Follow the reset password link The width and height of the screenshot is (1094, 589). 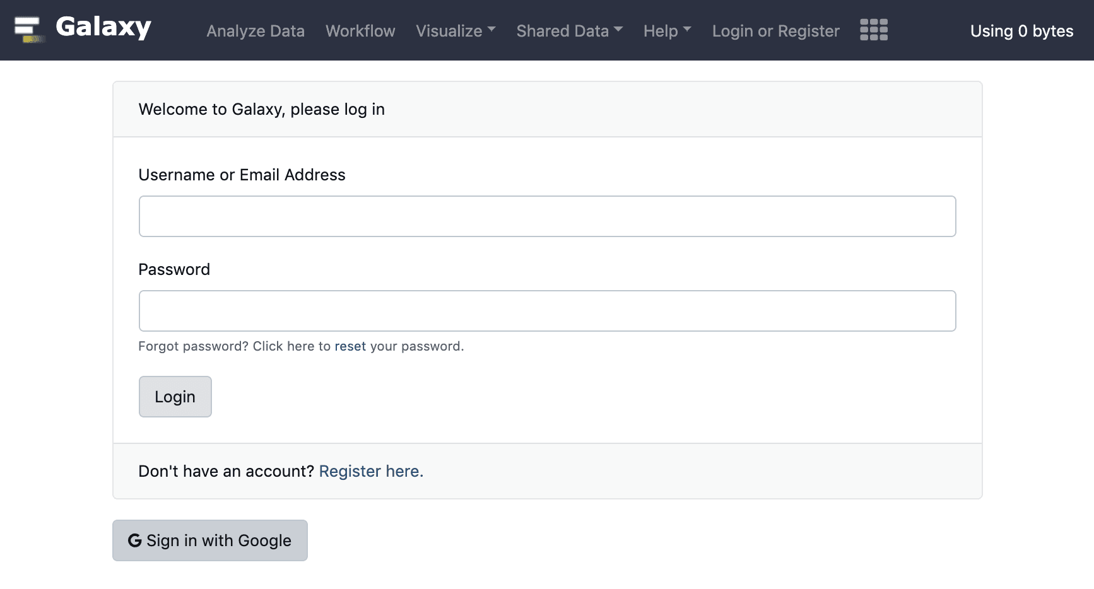click(x=350, y=346)
